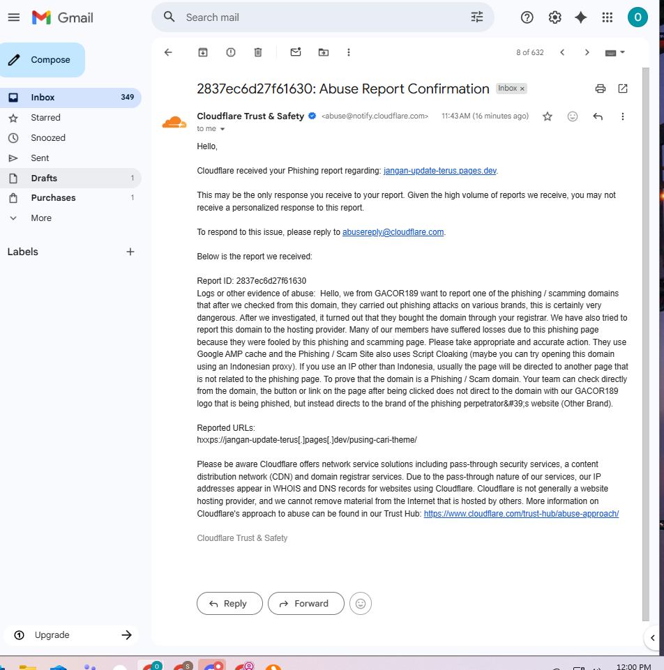Mark the email as unread

point(296,52)
